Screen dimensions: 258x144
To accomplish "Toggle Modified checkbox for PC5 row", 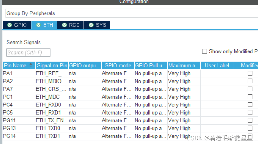I will (x=250, y=112).
